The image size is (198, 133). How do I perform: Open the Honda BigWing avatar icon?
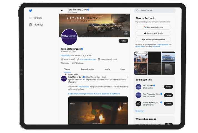click(x=138, y=104)
